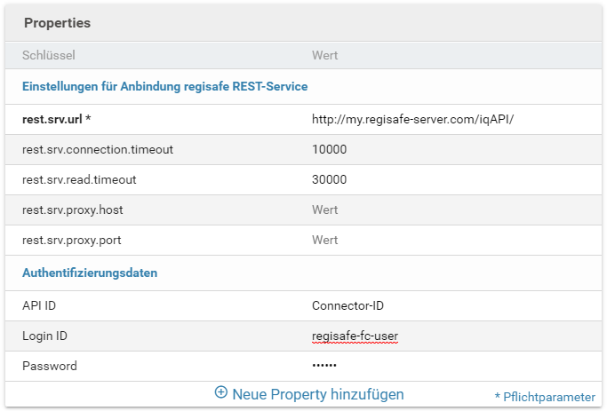Viewport: 607px width, 411px height.
Task: Edit the rest.srv.url value field
Action: click(412, 119)
